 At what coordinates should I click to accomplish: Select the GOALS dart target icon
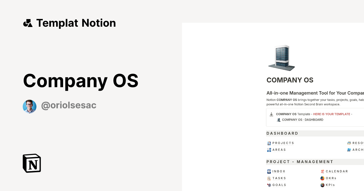tap(269, 185)
